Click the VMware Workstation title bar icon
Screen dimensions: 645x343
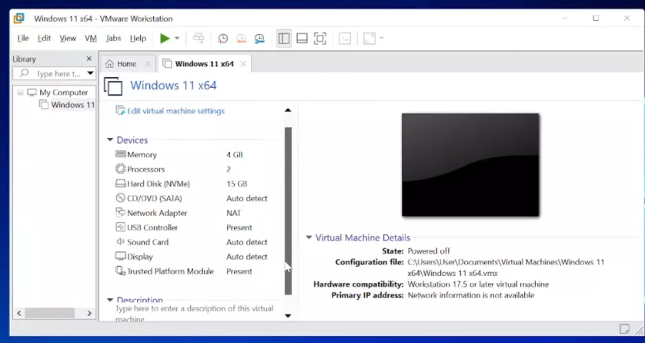click(19, 18)
